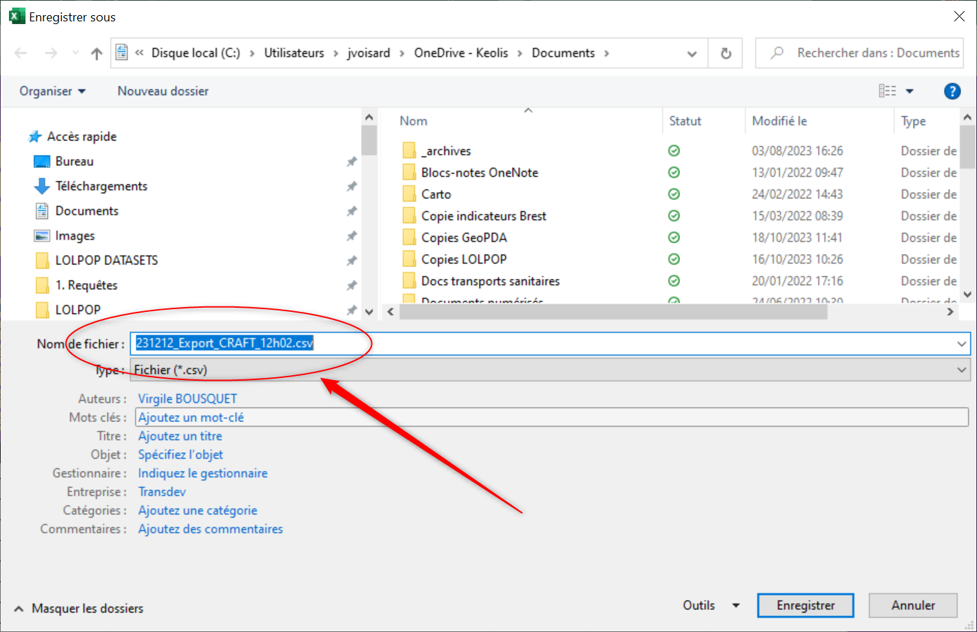Expand the file name suggestions dropdown

point(961,344)
